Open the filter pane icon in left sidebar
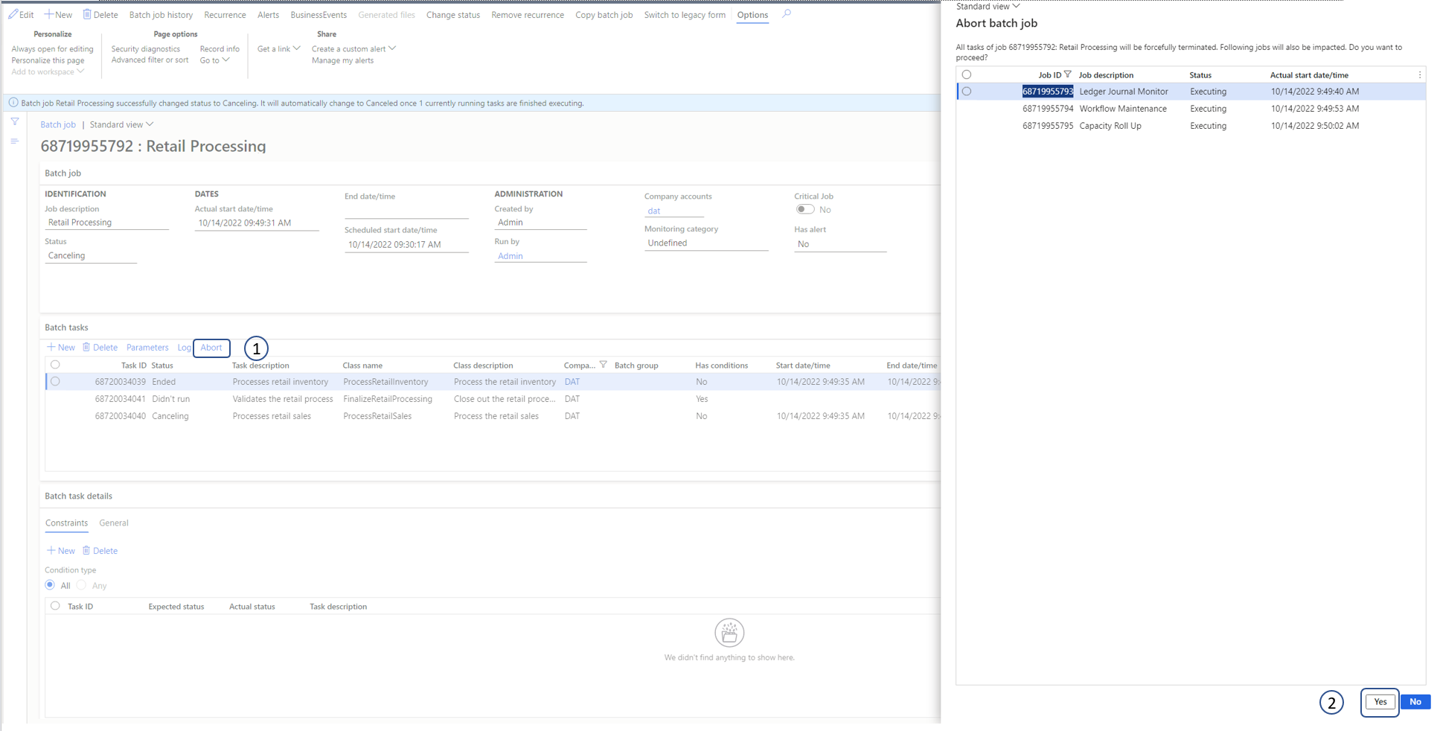Image resolution: width=1440 pixels, height=731 pixels. 14,121
